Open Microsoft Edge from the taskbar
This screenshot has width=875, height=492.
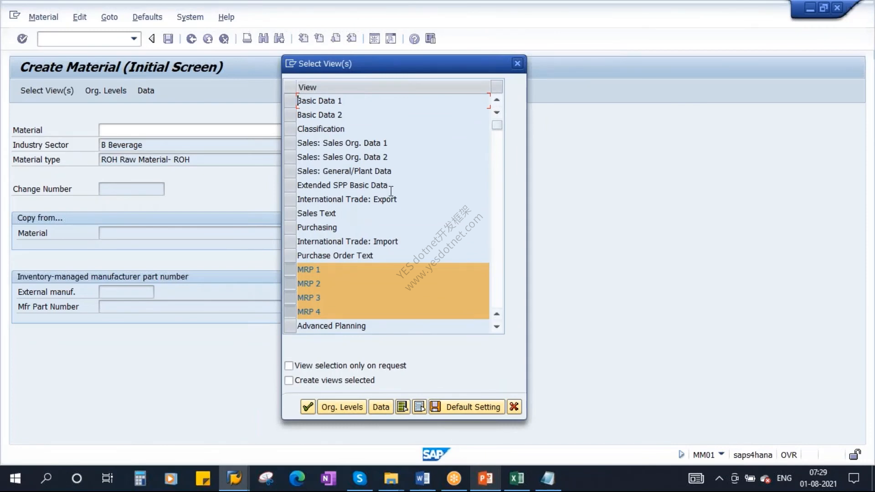pyautogui.click(x=297, y=478)
